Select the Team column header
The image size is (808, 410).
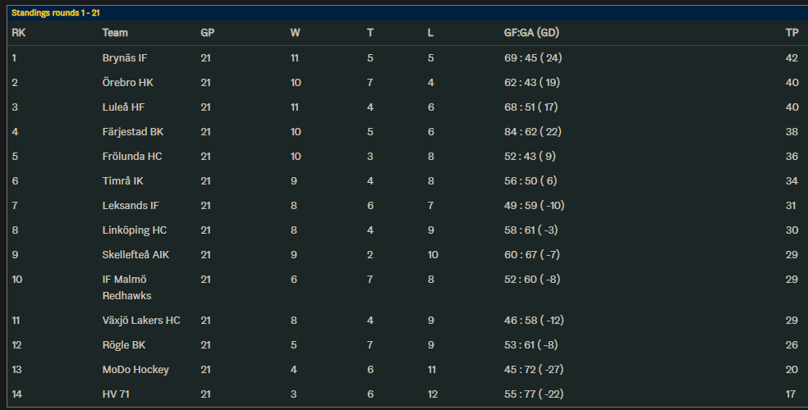pyautogui.click(x=115, y=33)
